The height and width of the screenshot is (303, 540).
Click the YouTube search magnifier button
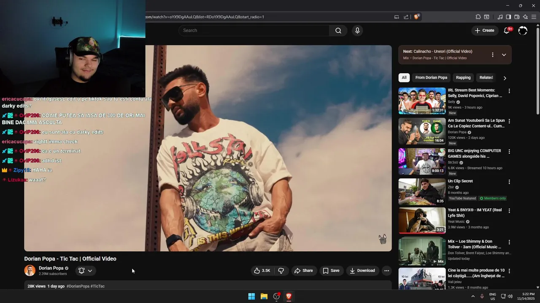pos(338,30)
